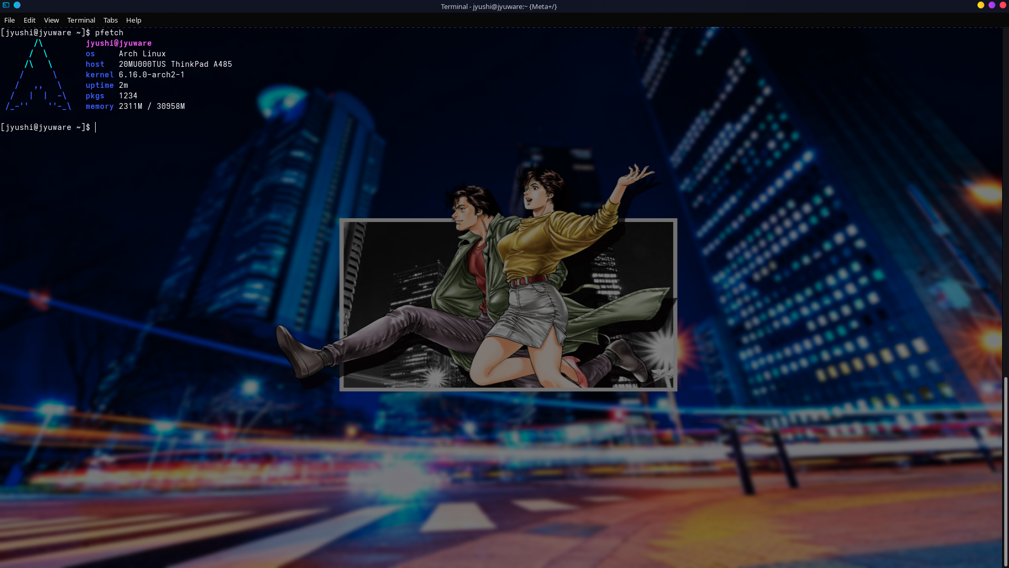
Task: Click at the active prompt cursor line
Action: pos(96,127)
